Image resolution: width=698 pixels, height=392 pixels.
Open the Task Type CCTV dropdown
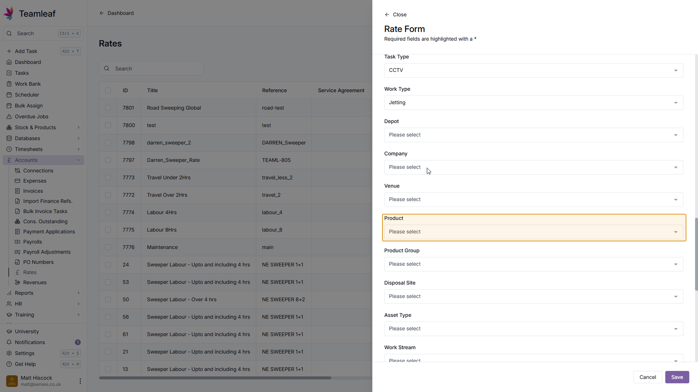click(x=533, y=70)
